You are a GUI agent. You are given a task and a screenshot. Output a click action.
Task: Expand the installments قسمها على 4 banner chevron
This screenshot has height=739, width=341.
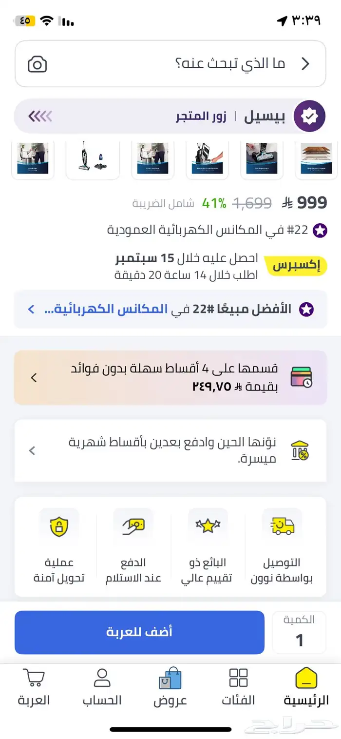33,377
